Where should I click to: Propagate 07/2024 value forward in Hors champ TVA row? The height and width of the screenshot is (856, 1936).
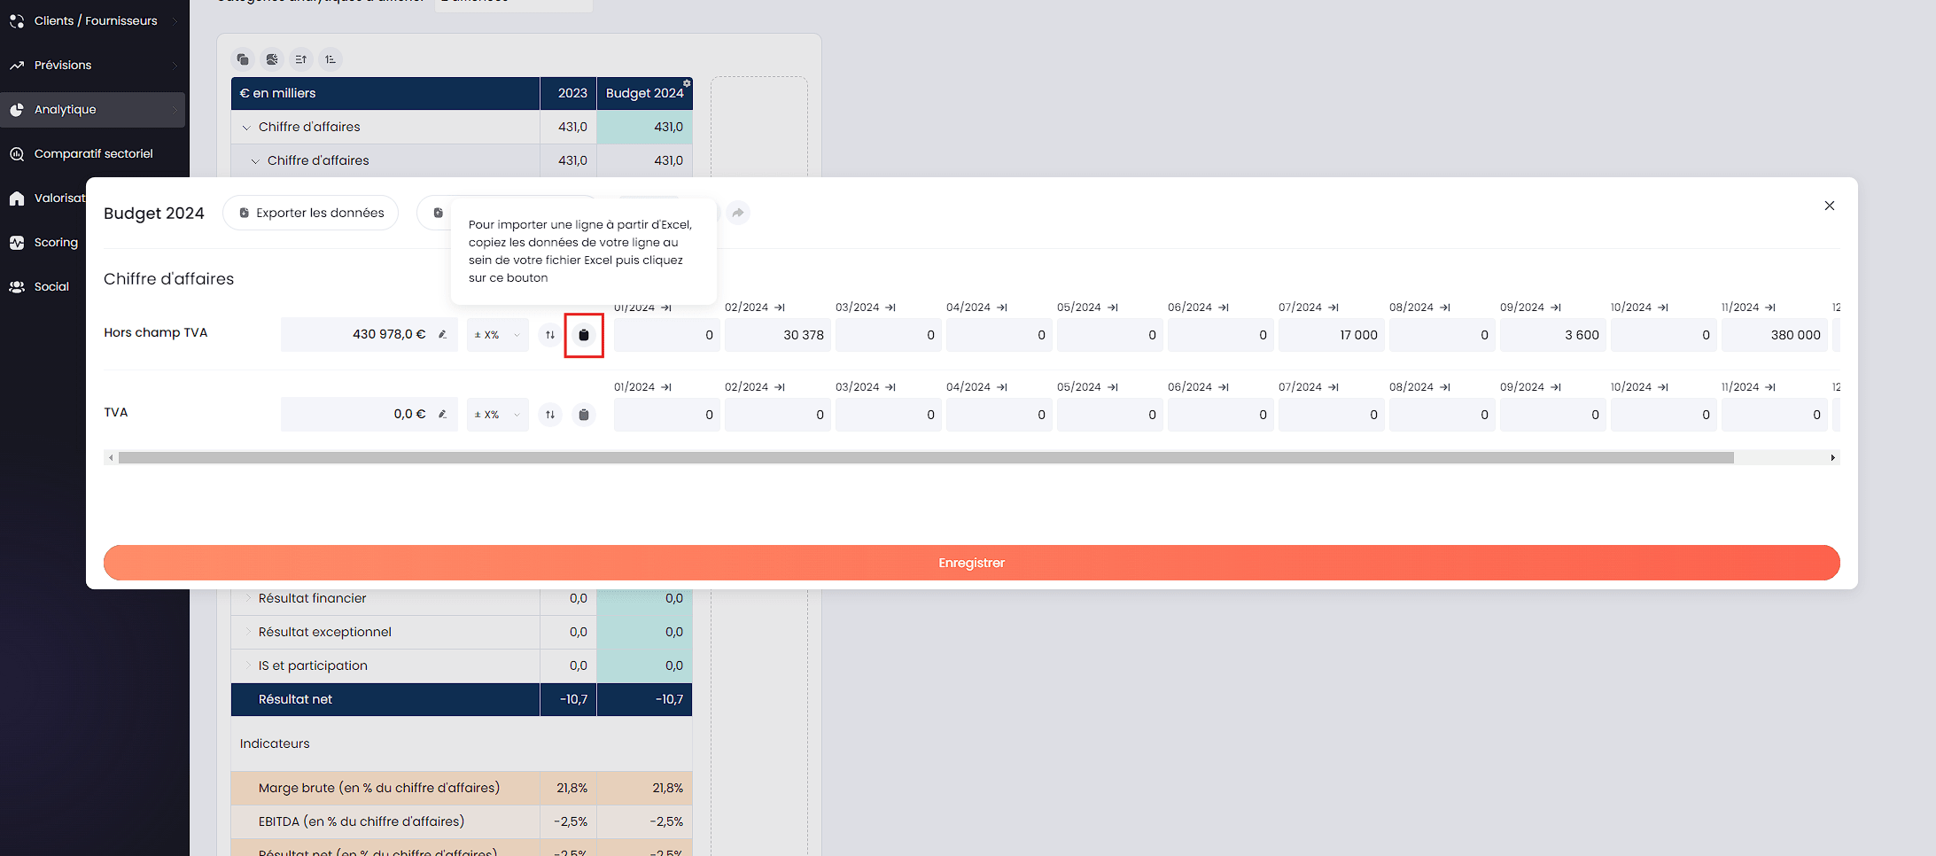point(1333,307)
